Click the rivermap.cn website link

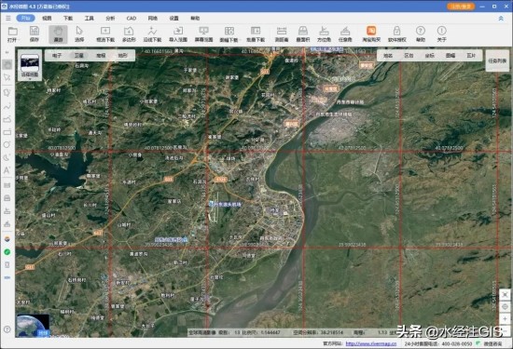click(371, 343)
